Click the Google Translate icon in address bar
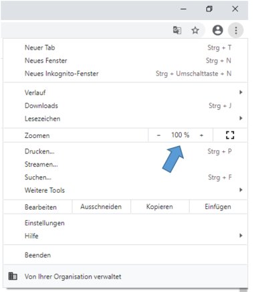The image size is (254, 292). 177,30
